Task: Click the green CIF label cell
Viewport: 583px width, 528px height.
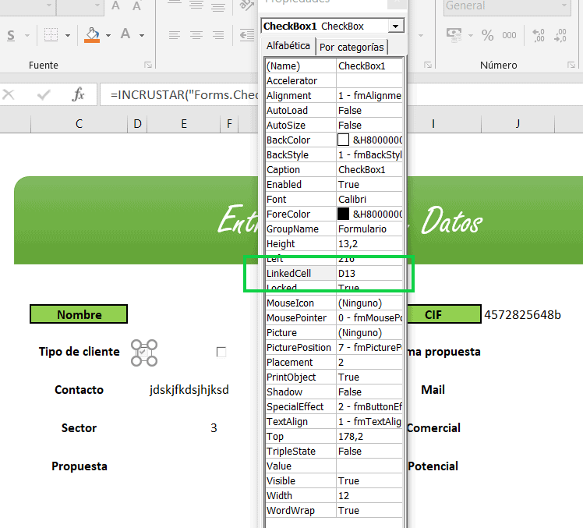Action: [444, 314]
